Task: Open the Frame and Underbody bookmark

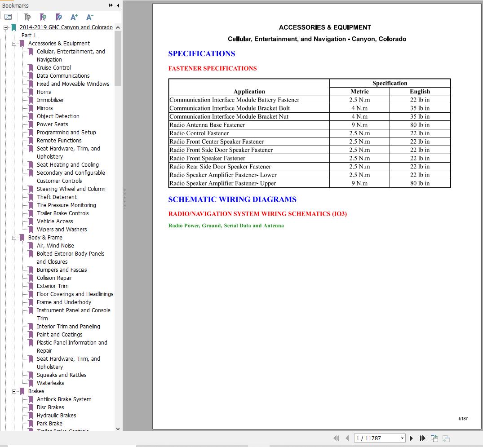Action: point(64,302)
